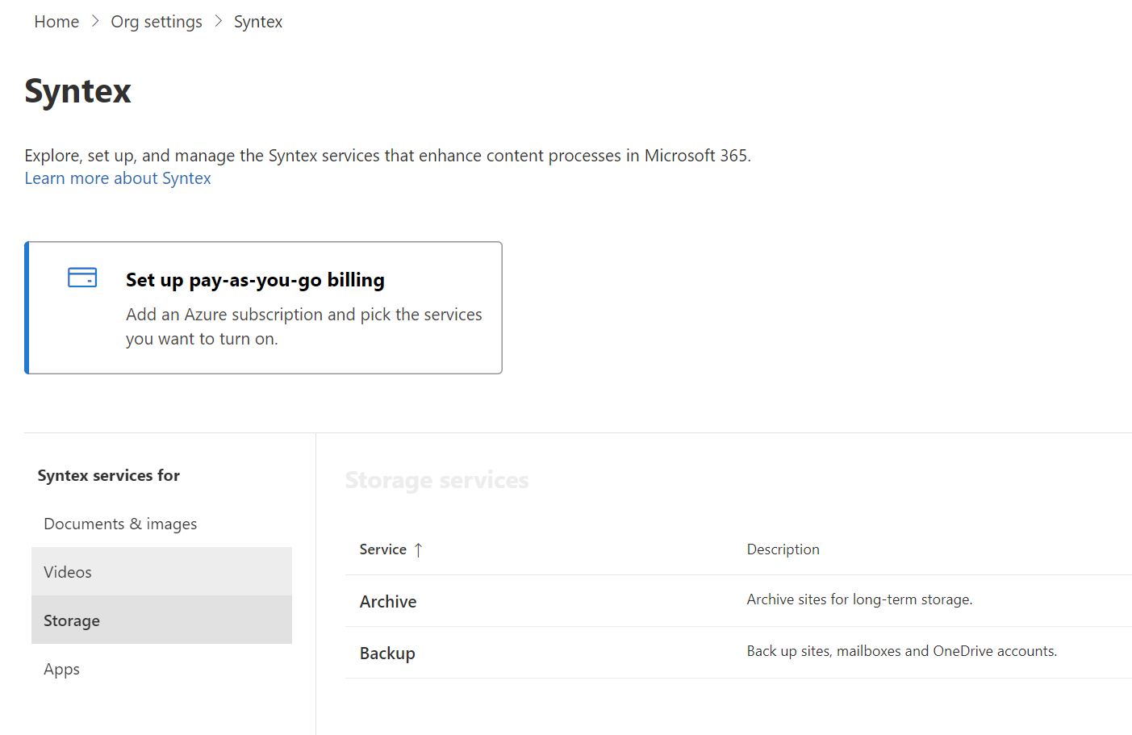The width and height of the screenshot is (1132, 735).
Task: Select Videos in Syntex services list
Action: [x=161, y=572]
